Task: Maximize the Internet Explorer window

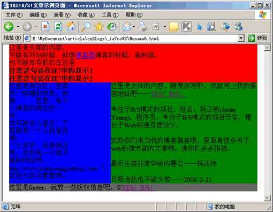Action: point(260,5)
